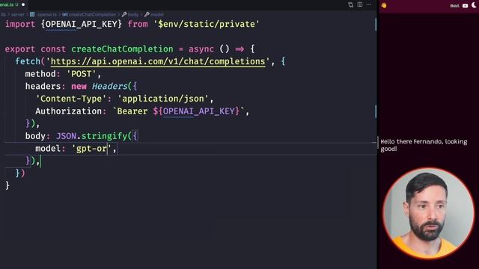Click the TypeScript file icon in breadcrumb
The width and height of the screenshot is (479, 269).
32,14
